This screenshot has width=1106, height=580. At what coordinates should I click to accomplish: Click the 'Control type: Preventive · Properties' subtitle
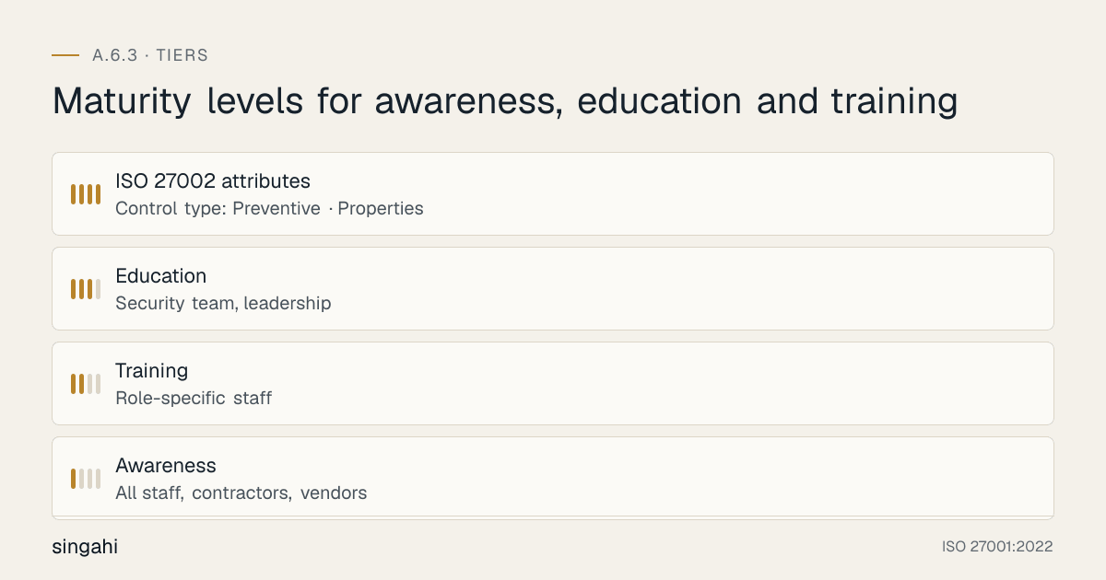point(269,209)
